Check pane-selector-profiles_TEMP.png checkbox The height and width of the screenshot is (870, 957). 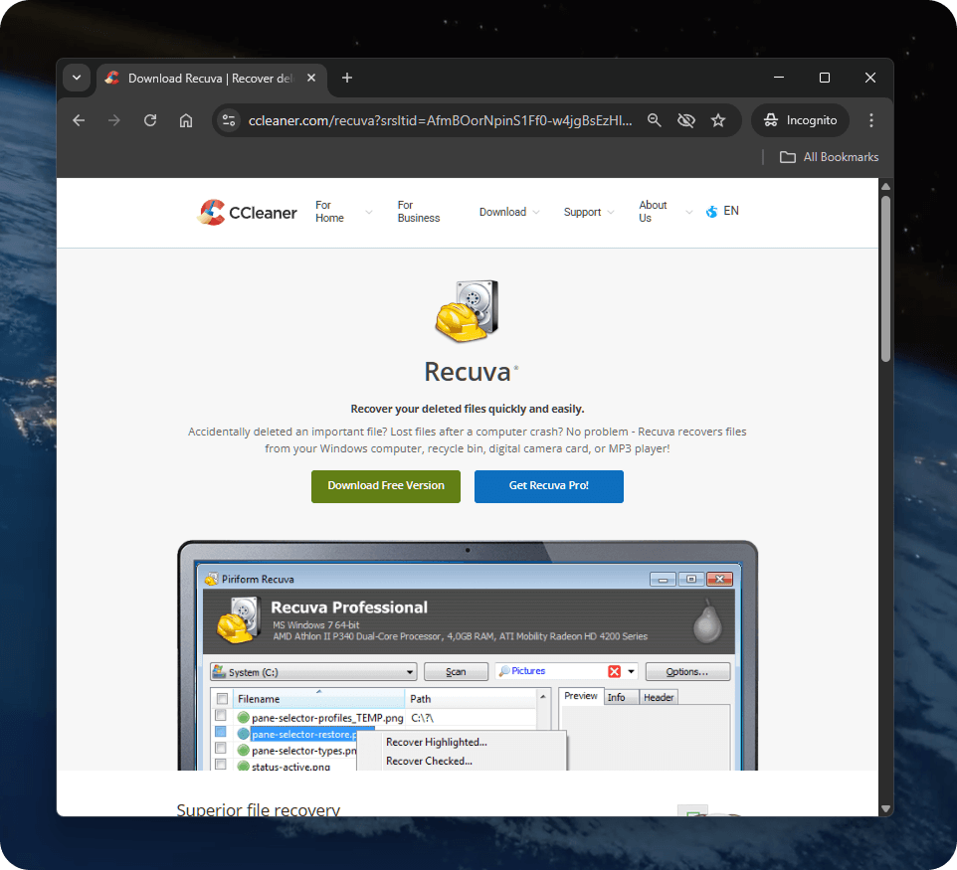click(x=221, y=715)
